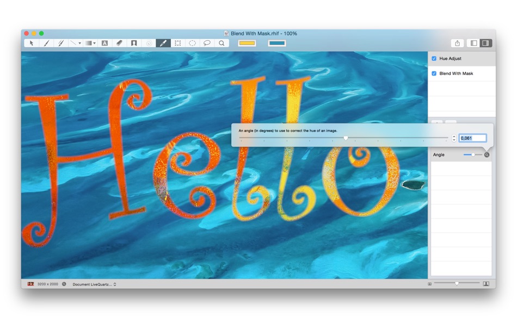Viewport: 517px width, 323px height.
Task: Activate the eyedropper tool
Action: 163,43
